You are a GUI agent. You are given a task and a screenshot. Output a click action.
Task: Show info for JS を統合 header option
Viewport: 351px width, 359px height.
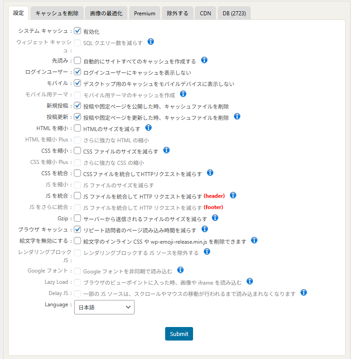[x=233, y=195]
